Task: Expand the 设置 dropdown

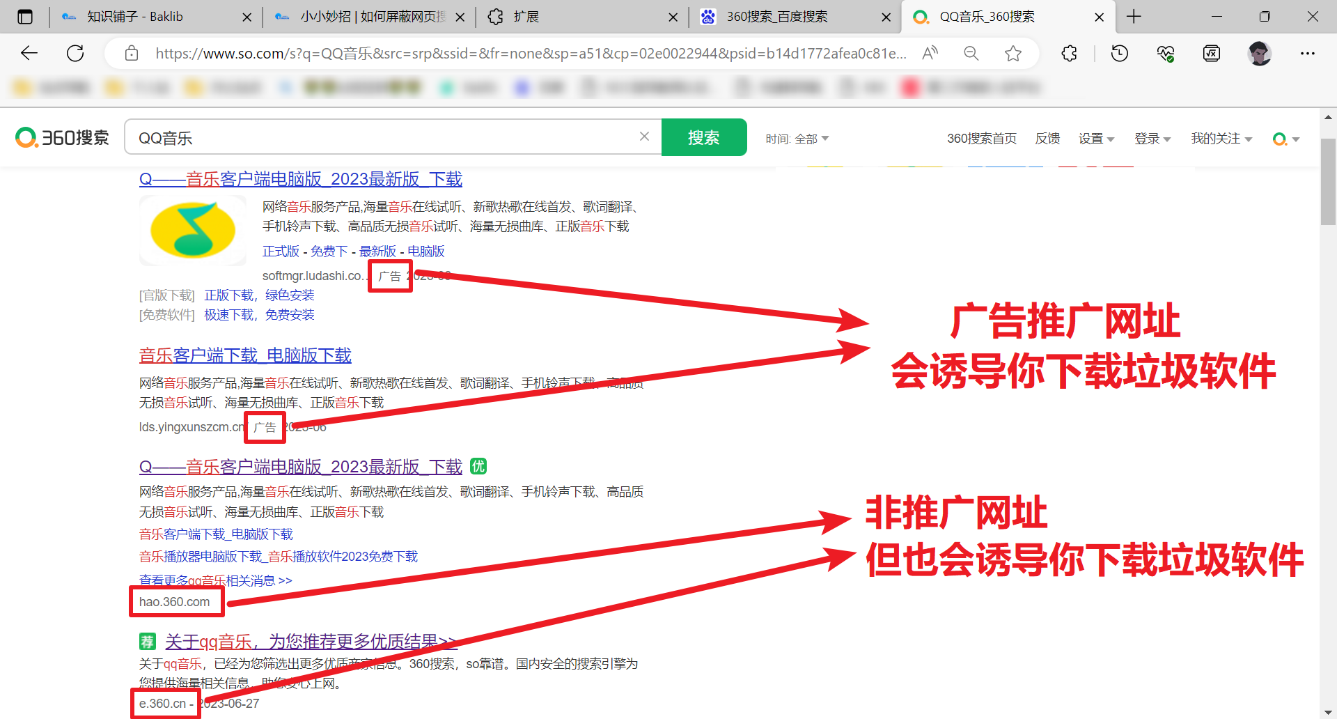Action: [x=1096, y=139]
